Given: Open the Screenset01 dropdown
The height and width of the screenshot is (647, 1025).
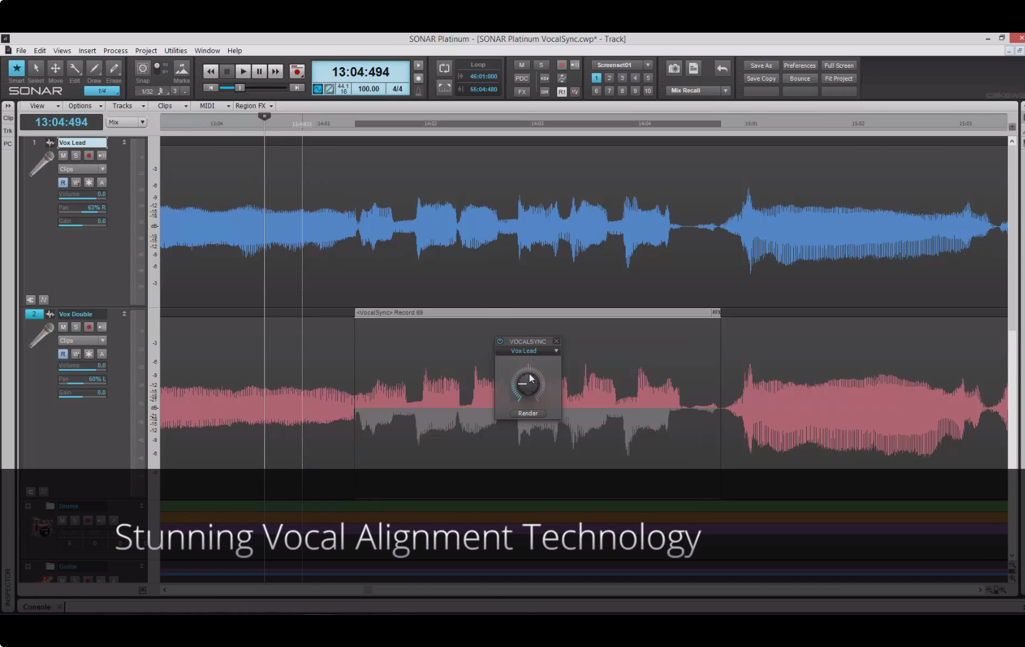Looking at the screenshot, I should point(648,65).
